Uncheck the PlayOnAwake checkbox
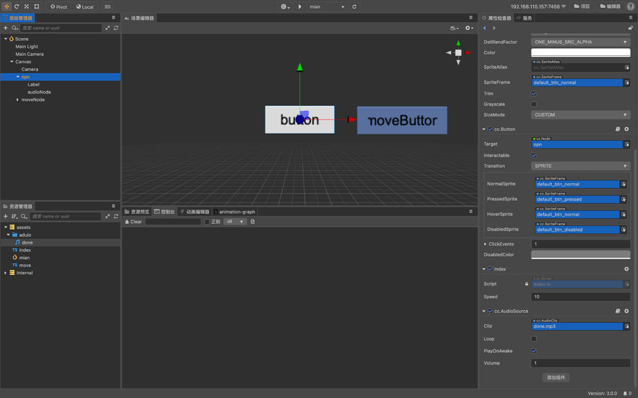Viewport: 638px width, 398px height. pos(533,351)
